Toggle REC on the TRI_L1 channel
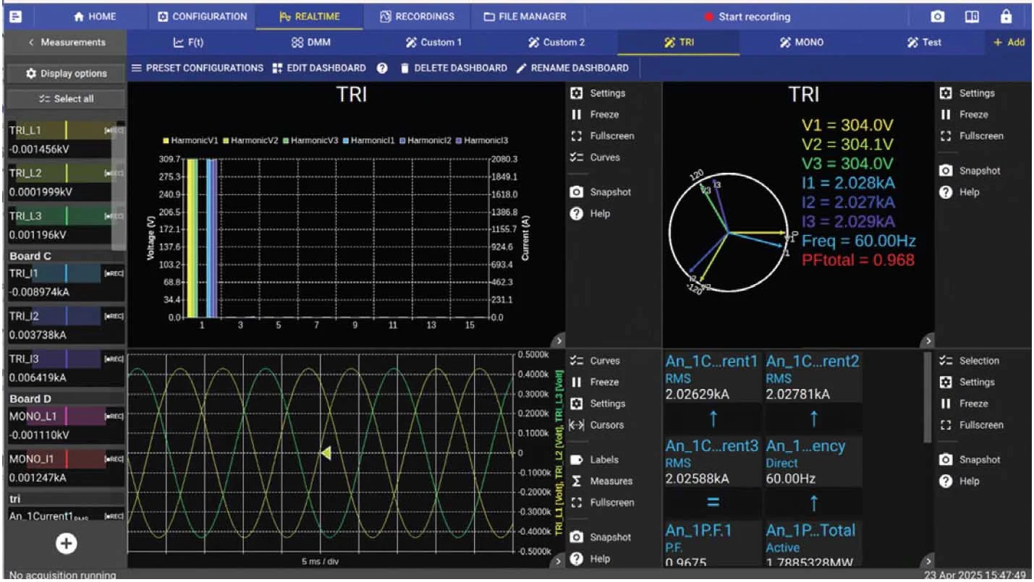Image resolution: width=1034 pixels, height=582 pixels. click(114, 131)
